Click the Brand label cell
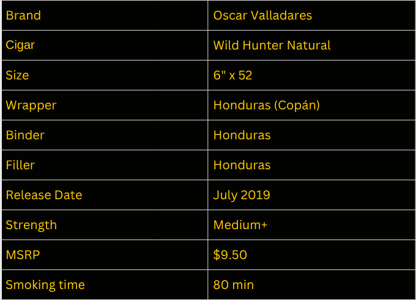The image size is (416, 300). (105, 15)
